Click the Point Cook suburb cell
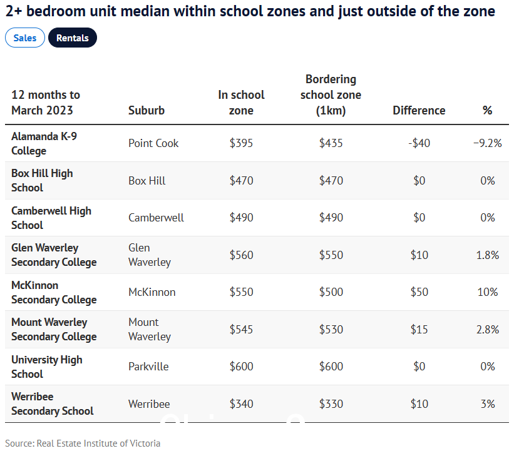This screenshot has height=451, width=514. point(153,143)
